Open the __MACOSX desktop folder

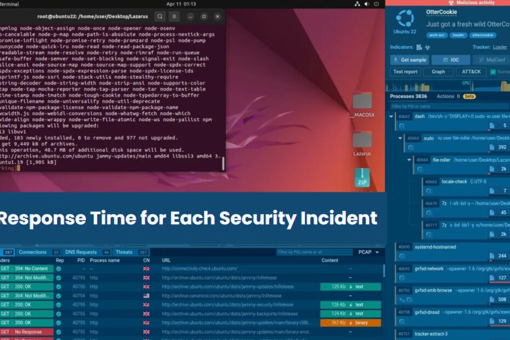coord(362,101)
